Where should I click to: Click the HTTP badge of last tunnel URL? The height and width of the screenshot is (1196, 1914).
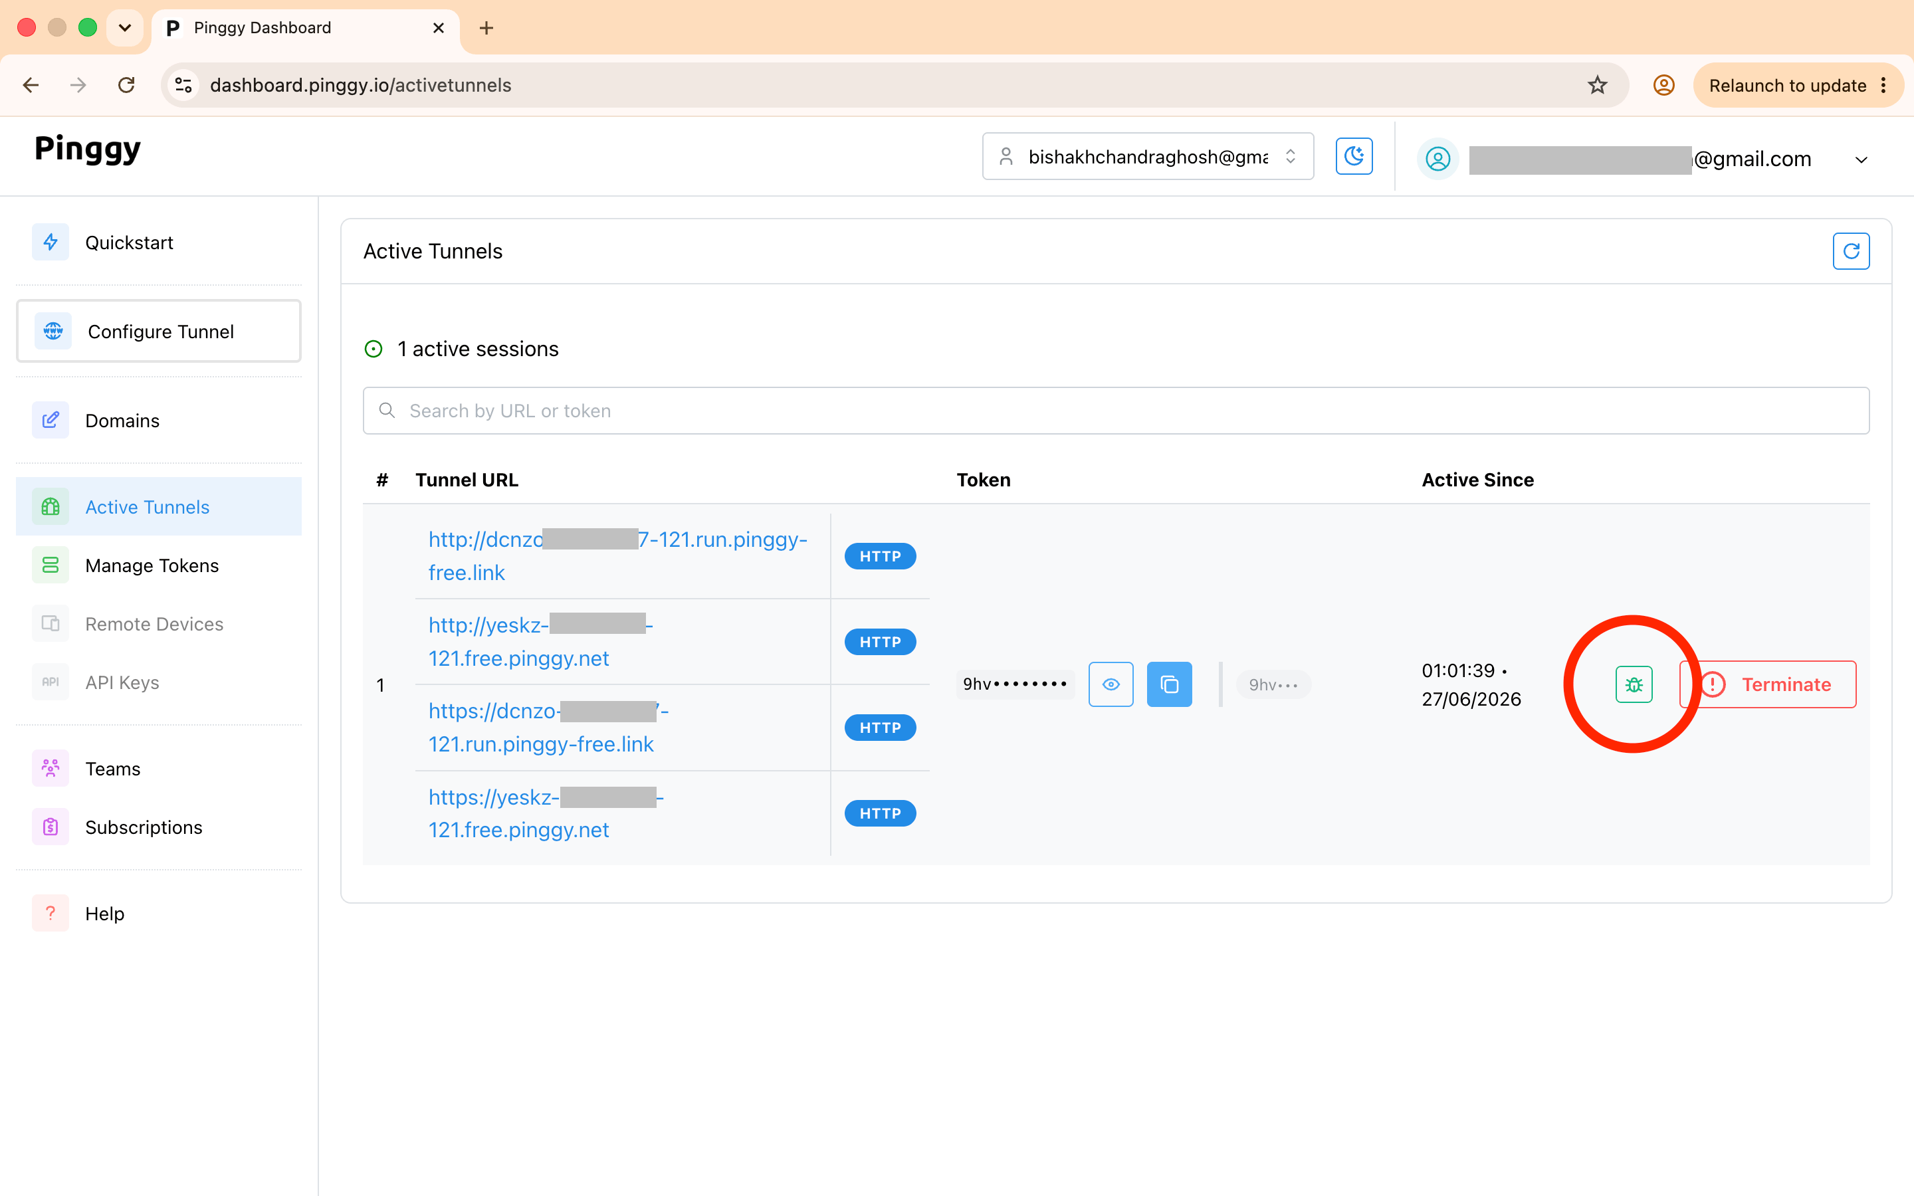[x=881, y=813]
